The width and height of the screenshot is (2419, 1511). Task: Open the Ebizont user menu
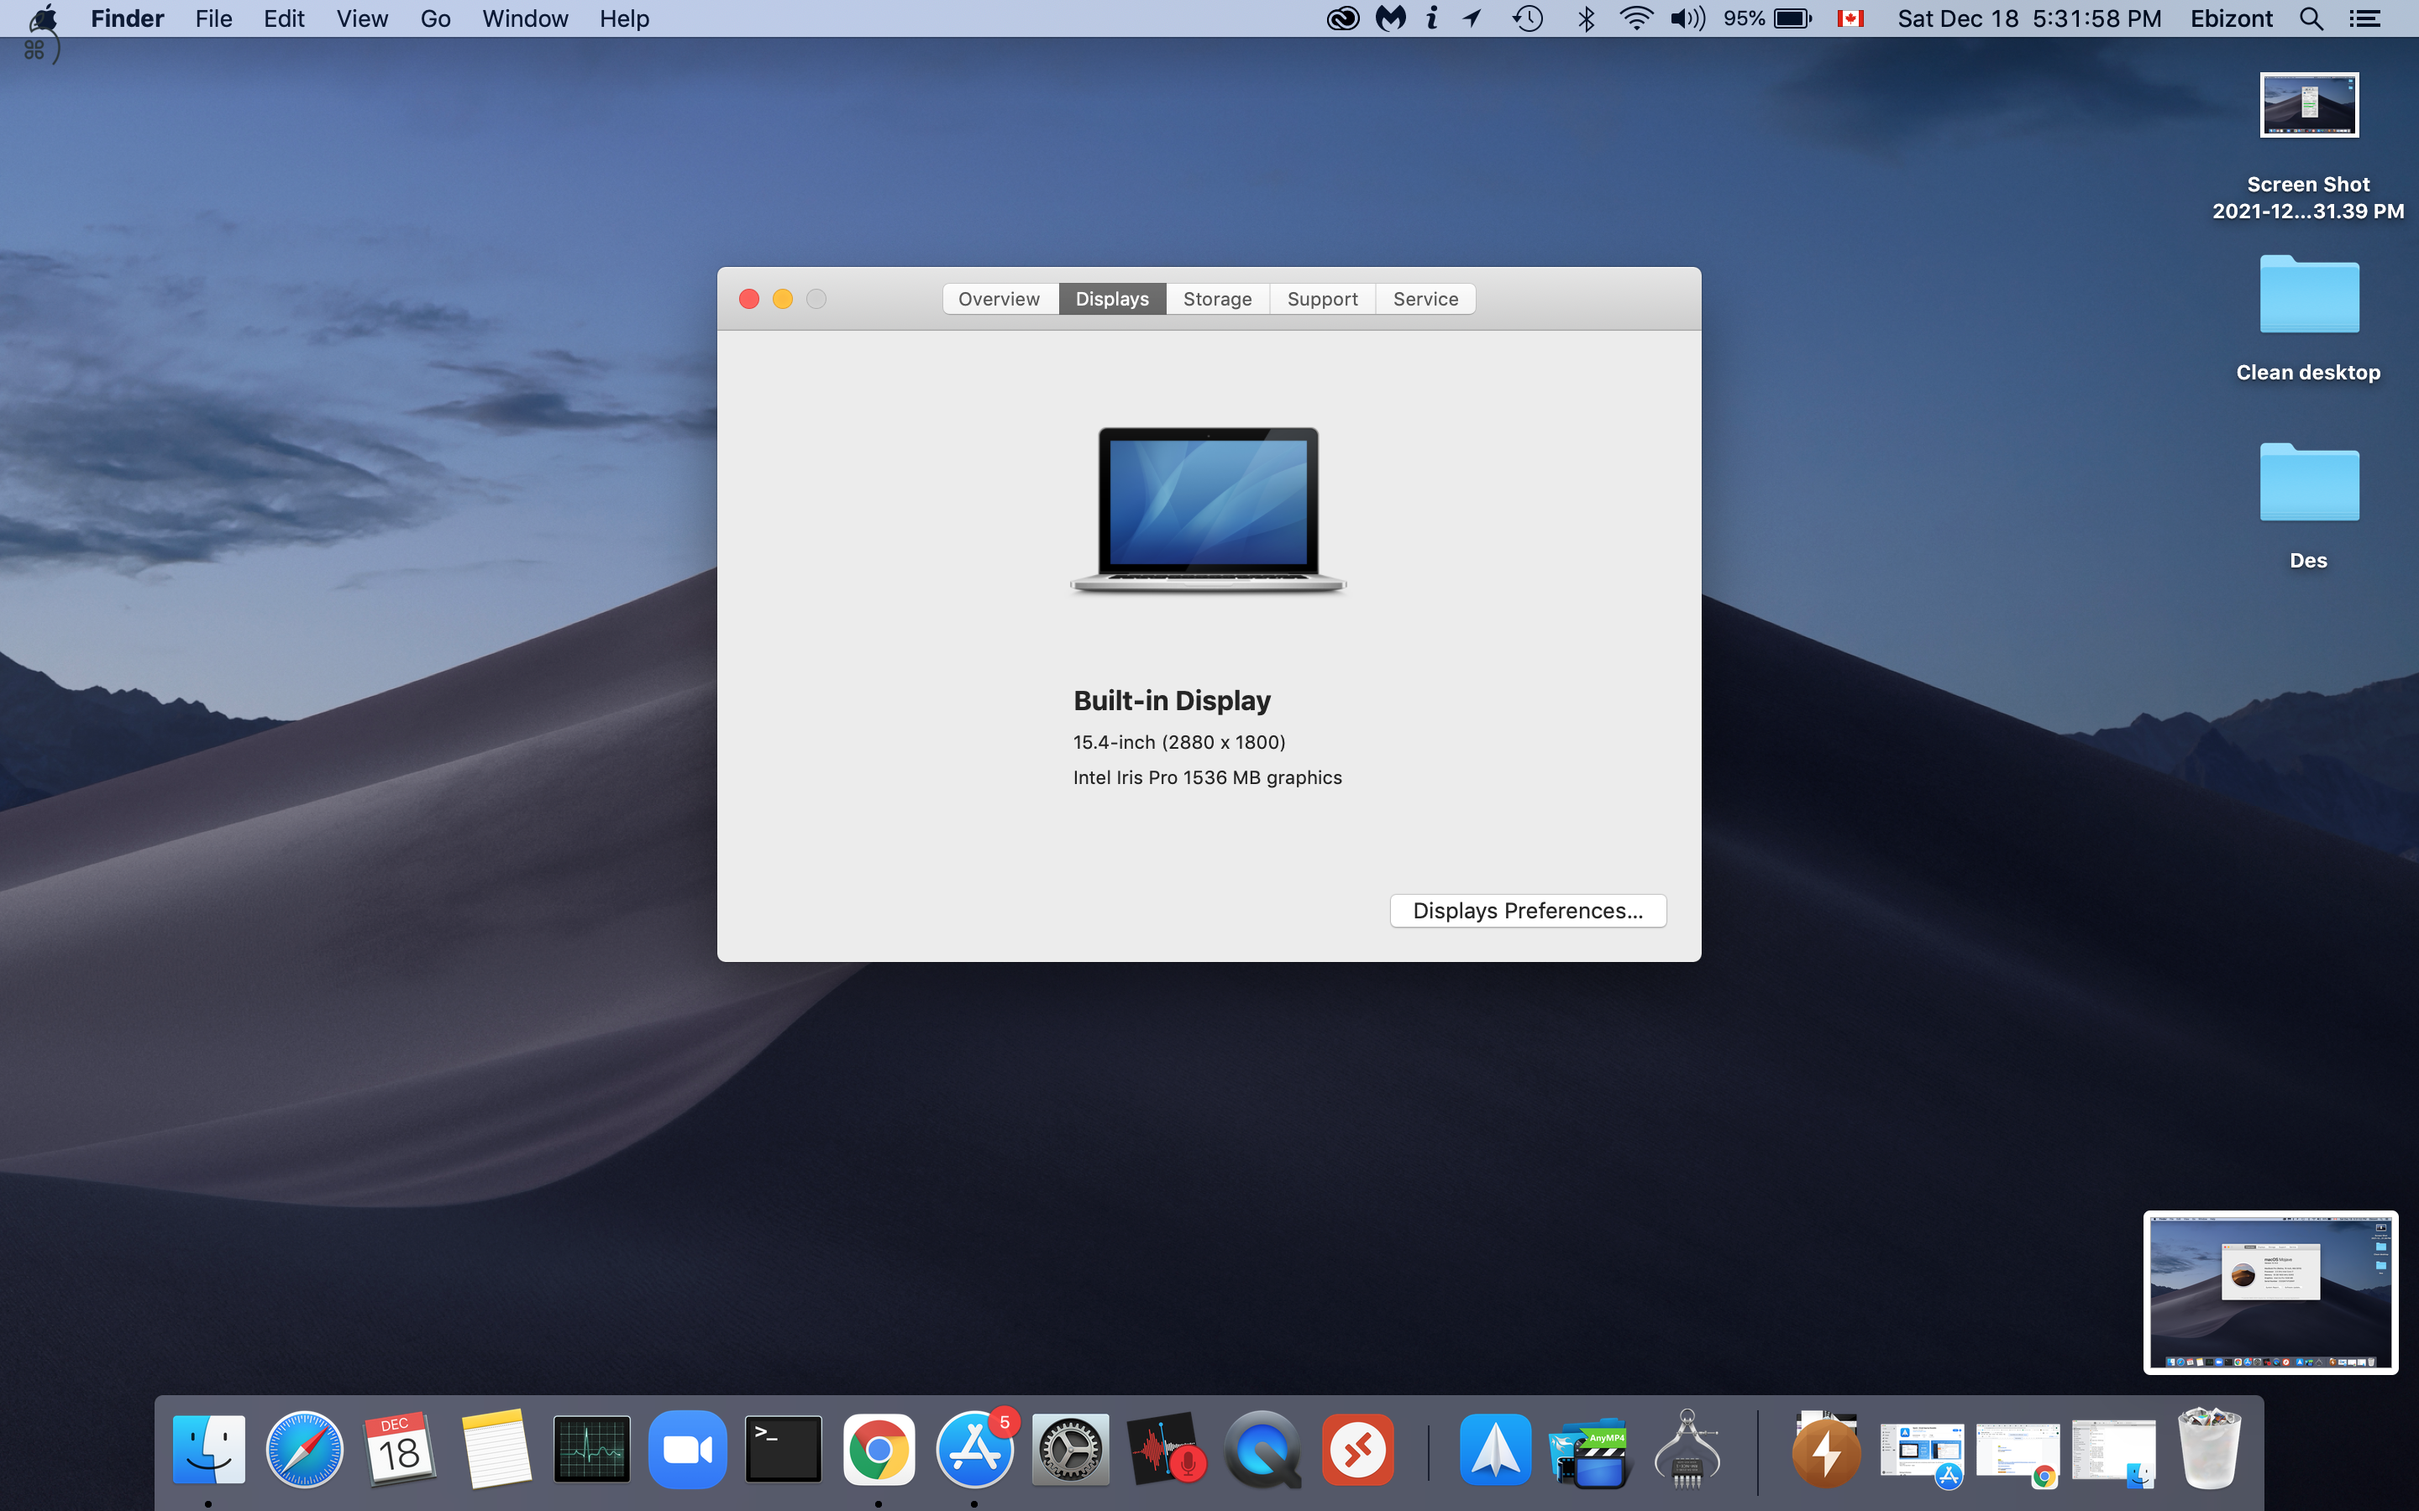(2231, 18)
